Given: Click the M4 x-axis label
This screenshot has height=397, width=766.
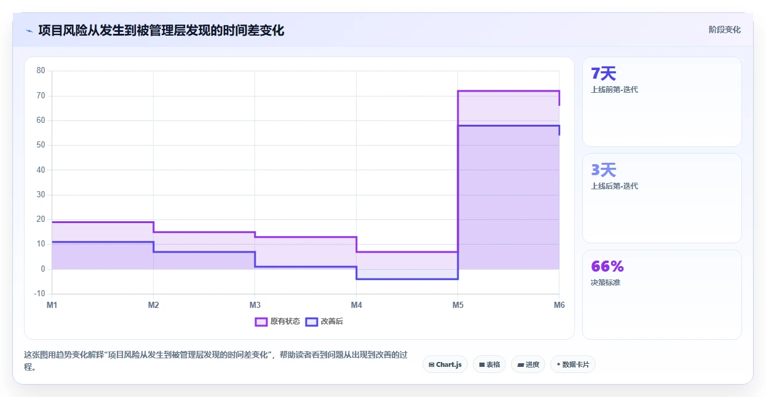Looking at the screenshot, I should 357,305.
